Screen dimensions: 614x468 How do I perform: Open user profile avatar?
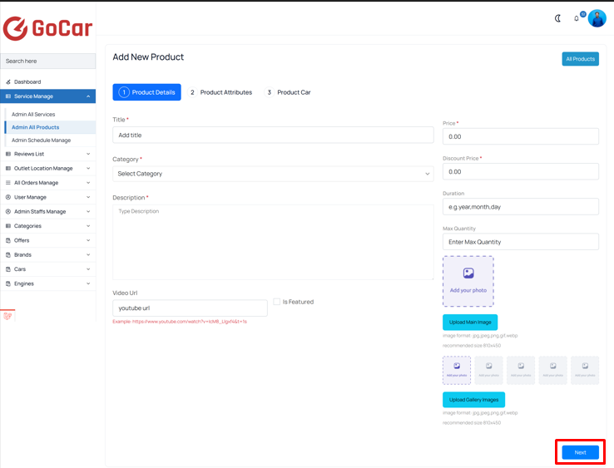[597, 18]
